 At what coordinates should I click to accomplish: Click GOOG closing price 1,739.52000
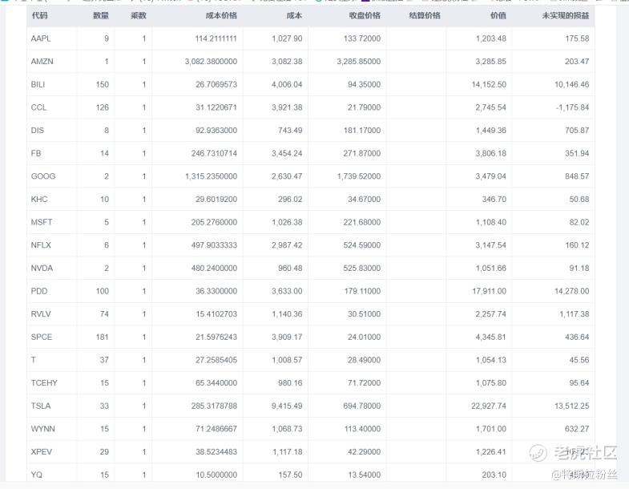tap(359, 176)
